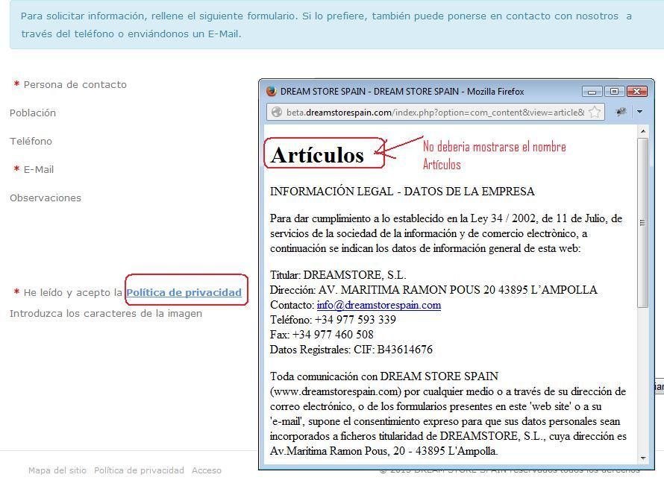
Task: Click the popup scrollbar down arrow
Action: click(643, 458)
